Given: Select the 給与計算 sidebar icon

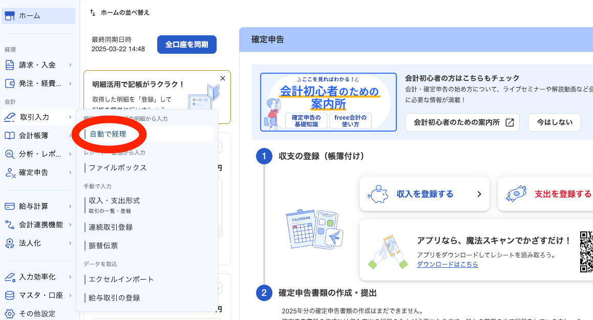Looking at the screenshot, I should coord(9,207).
